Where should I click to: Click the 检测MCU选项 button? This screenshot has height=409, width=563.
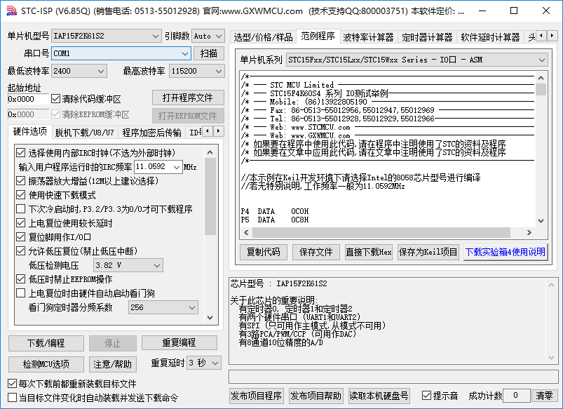(46, 364)
